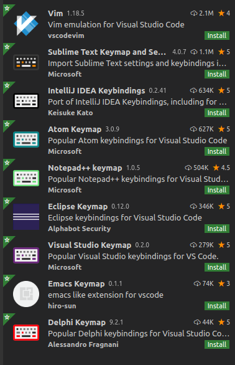Install the Eclipse Keymap extension
This screenshot has height=365, width=235.
pos(217,229)
